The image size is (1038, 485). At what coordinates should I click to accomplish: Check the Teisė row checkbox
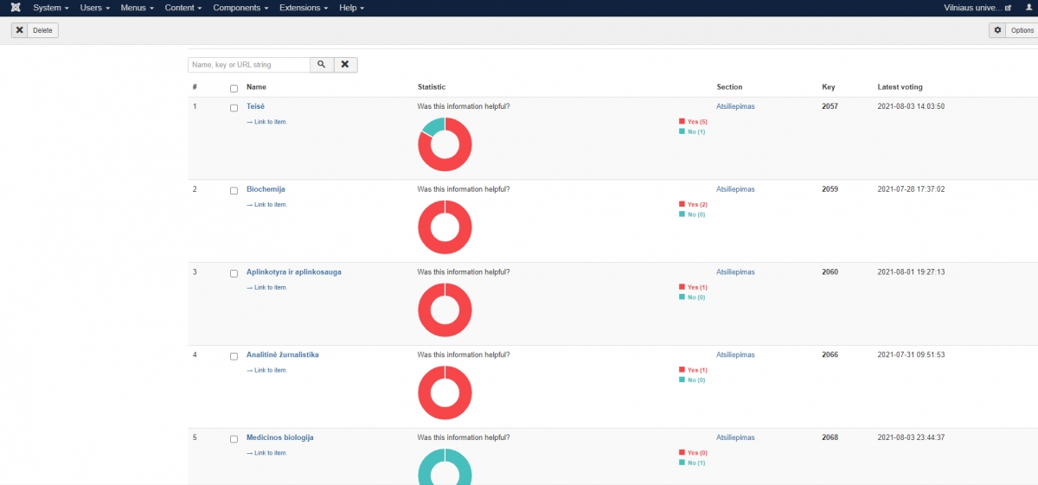point(234,108)
